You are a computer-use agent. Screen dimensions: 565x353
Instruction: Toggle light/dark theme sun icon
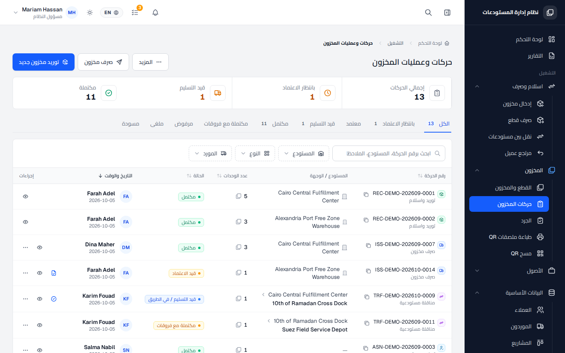point(90,13)
